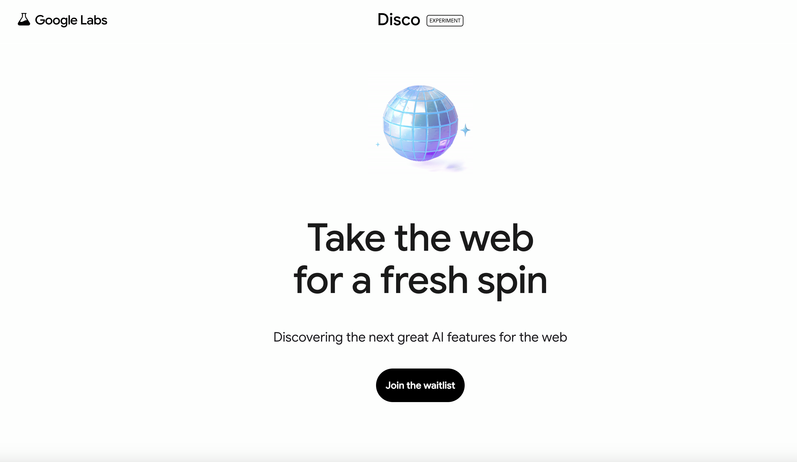Click the headline line "Take the web"

pos(420,238)
